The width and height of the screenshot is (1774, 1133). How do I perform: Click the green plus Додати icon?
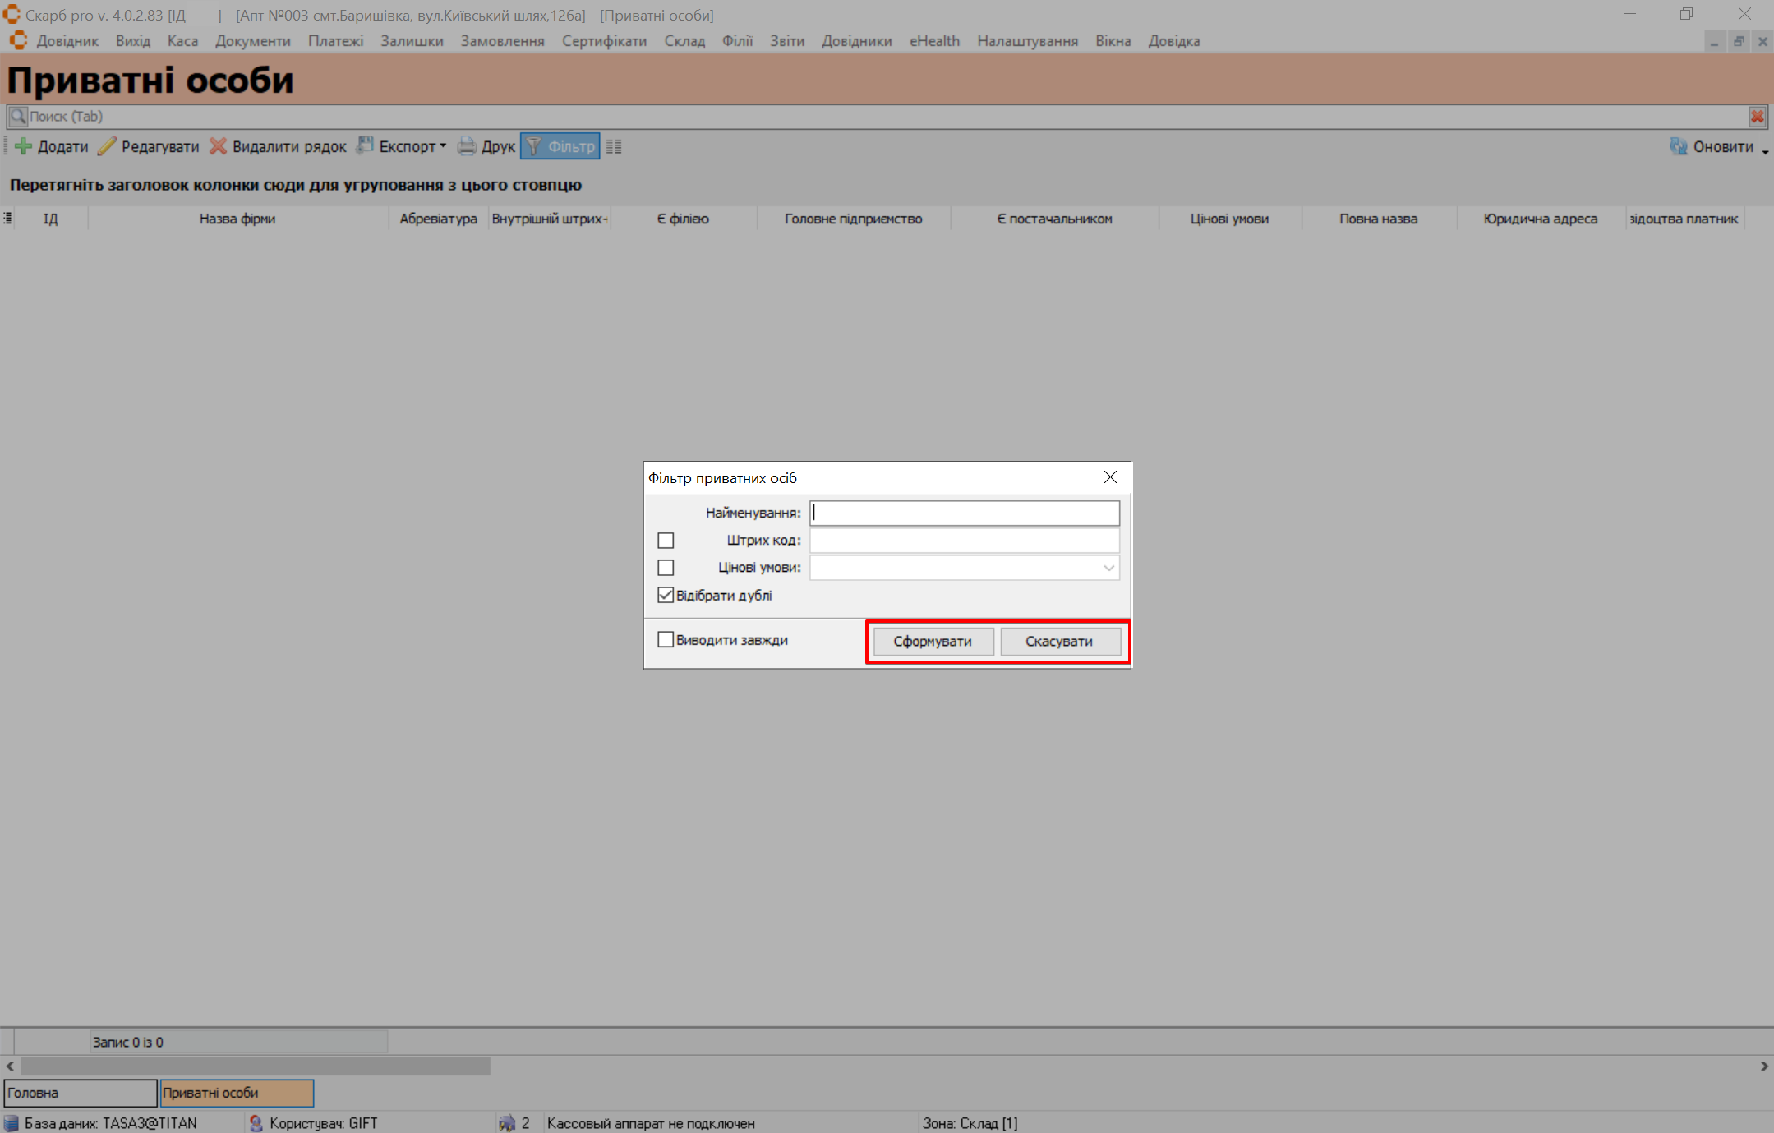click(x=23, y=146)
